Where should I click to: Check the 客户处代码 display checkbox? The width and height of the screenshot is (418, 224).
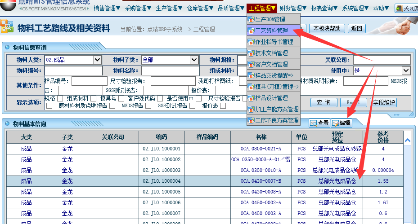point(159,99)
